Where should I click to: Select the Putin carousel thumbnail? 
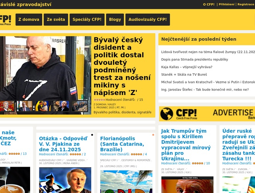(x=61, y=106)
